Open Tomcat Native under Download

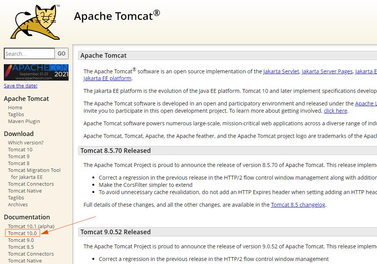25,191
